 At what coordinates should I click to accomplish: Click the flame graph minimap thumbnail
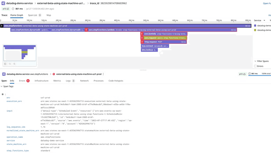(x=20, y=53)
